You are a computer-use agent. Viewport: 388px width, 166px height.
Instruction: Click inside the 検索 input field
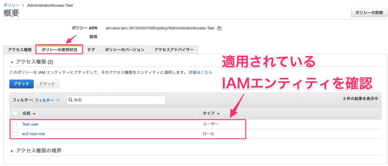(115, 100)
